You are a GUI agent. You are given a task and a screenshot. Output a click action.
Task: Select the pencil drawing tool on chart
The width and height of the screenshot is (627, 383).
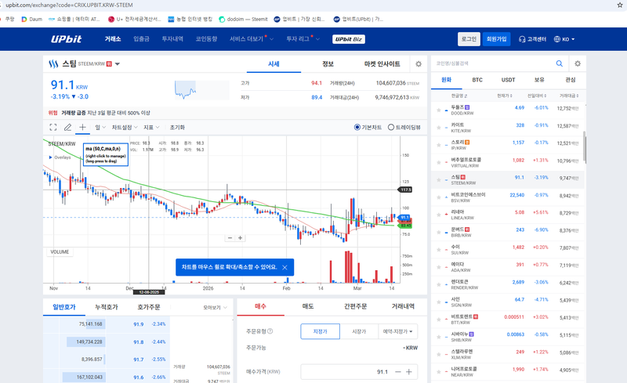coord(68,127)
